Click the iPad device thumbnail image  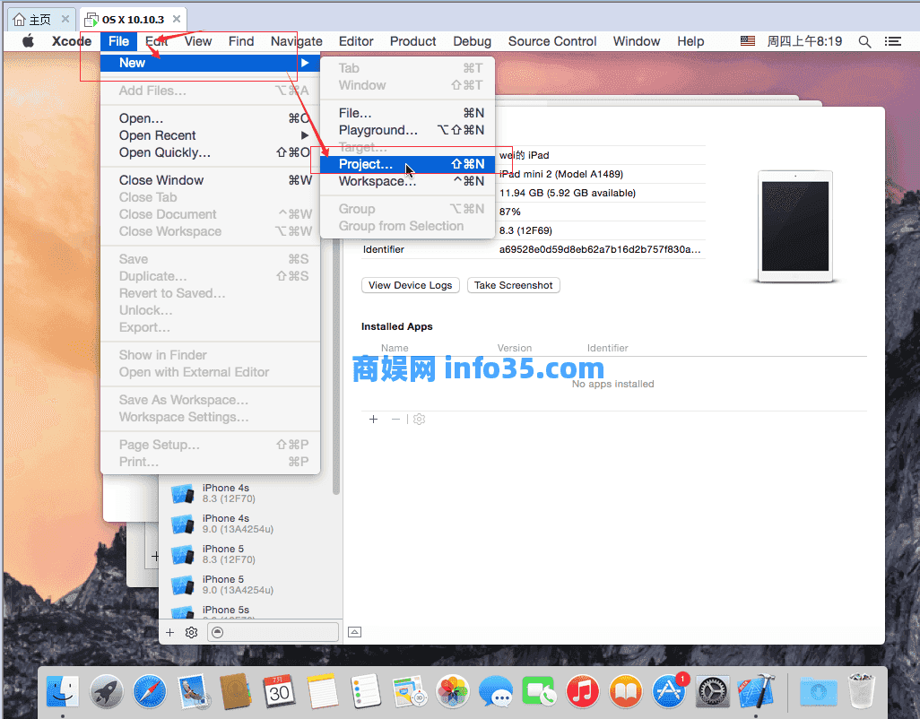(795, 227)
